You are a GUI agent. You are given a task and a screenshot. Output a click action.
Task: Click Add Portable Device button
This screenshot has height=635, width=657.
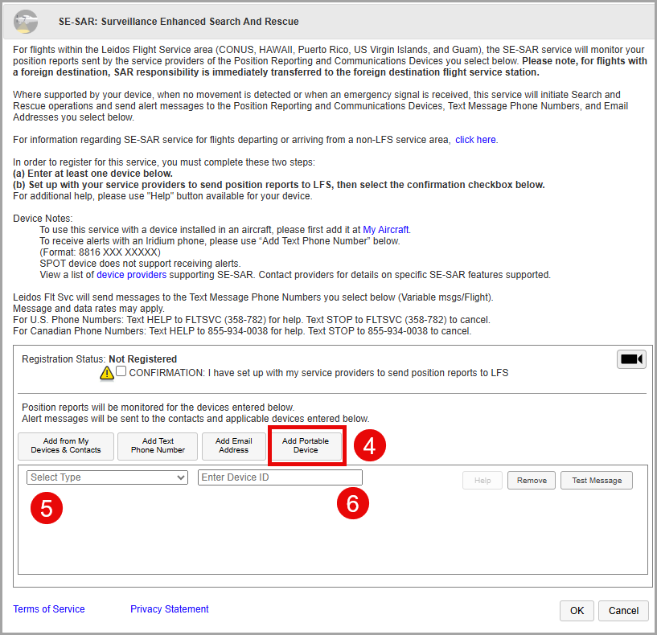tap(306, 445)
